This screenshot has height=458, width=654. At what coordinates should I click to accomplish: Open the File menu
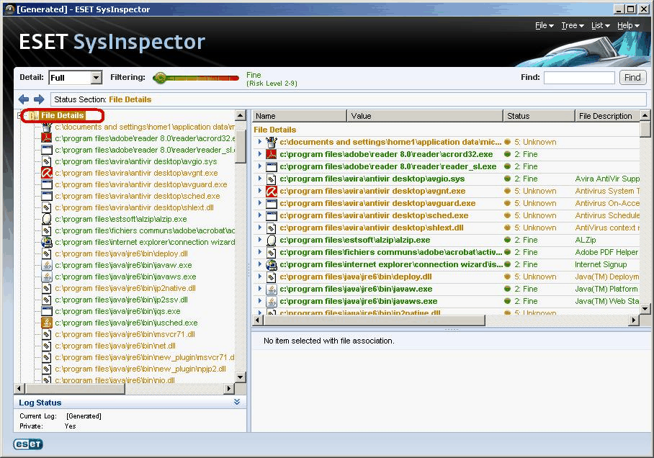tap(545, 25)
